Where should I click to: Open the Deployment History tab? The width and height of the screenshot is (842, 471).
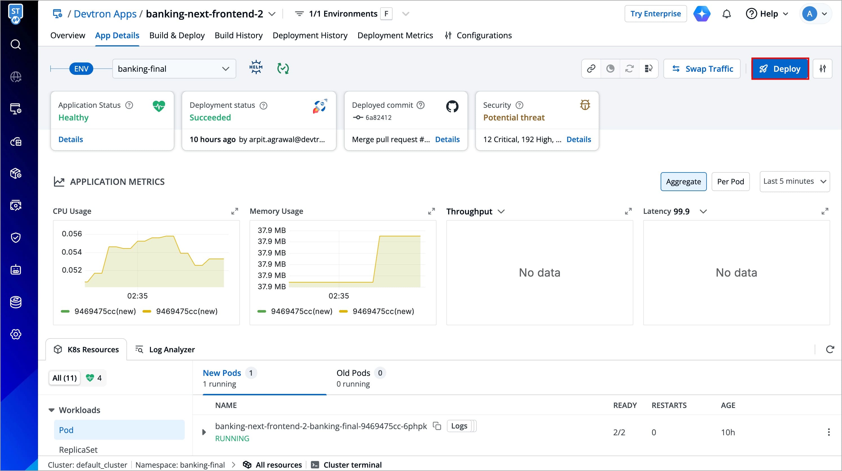click(x=309, y=35)
